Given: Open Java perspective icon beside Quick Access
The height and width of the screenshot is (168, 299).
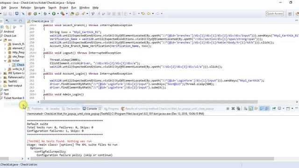Looking at the screenshot, I should pyautogui.click(x=297, y=14).
